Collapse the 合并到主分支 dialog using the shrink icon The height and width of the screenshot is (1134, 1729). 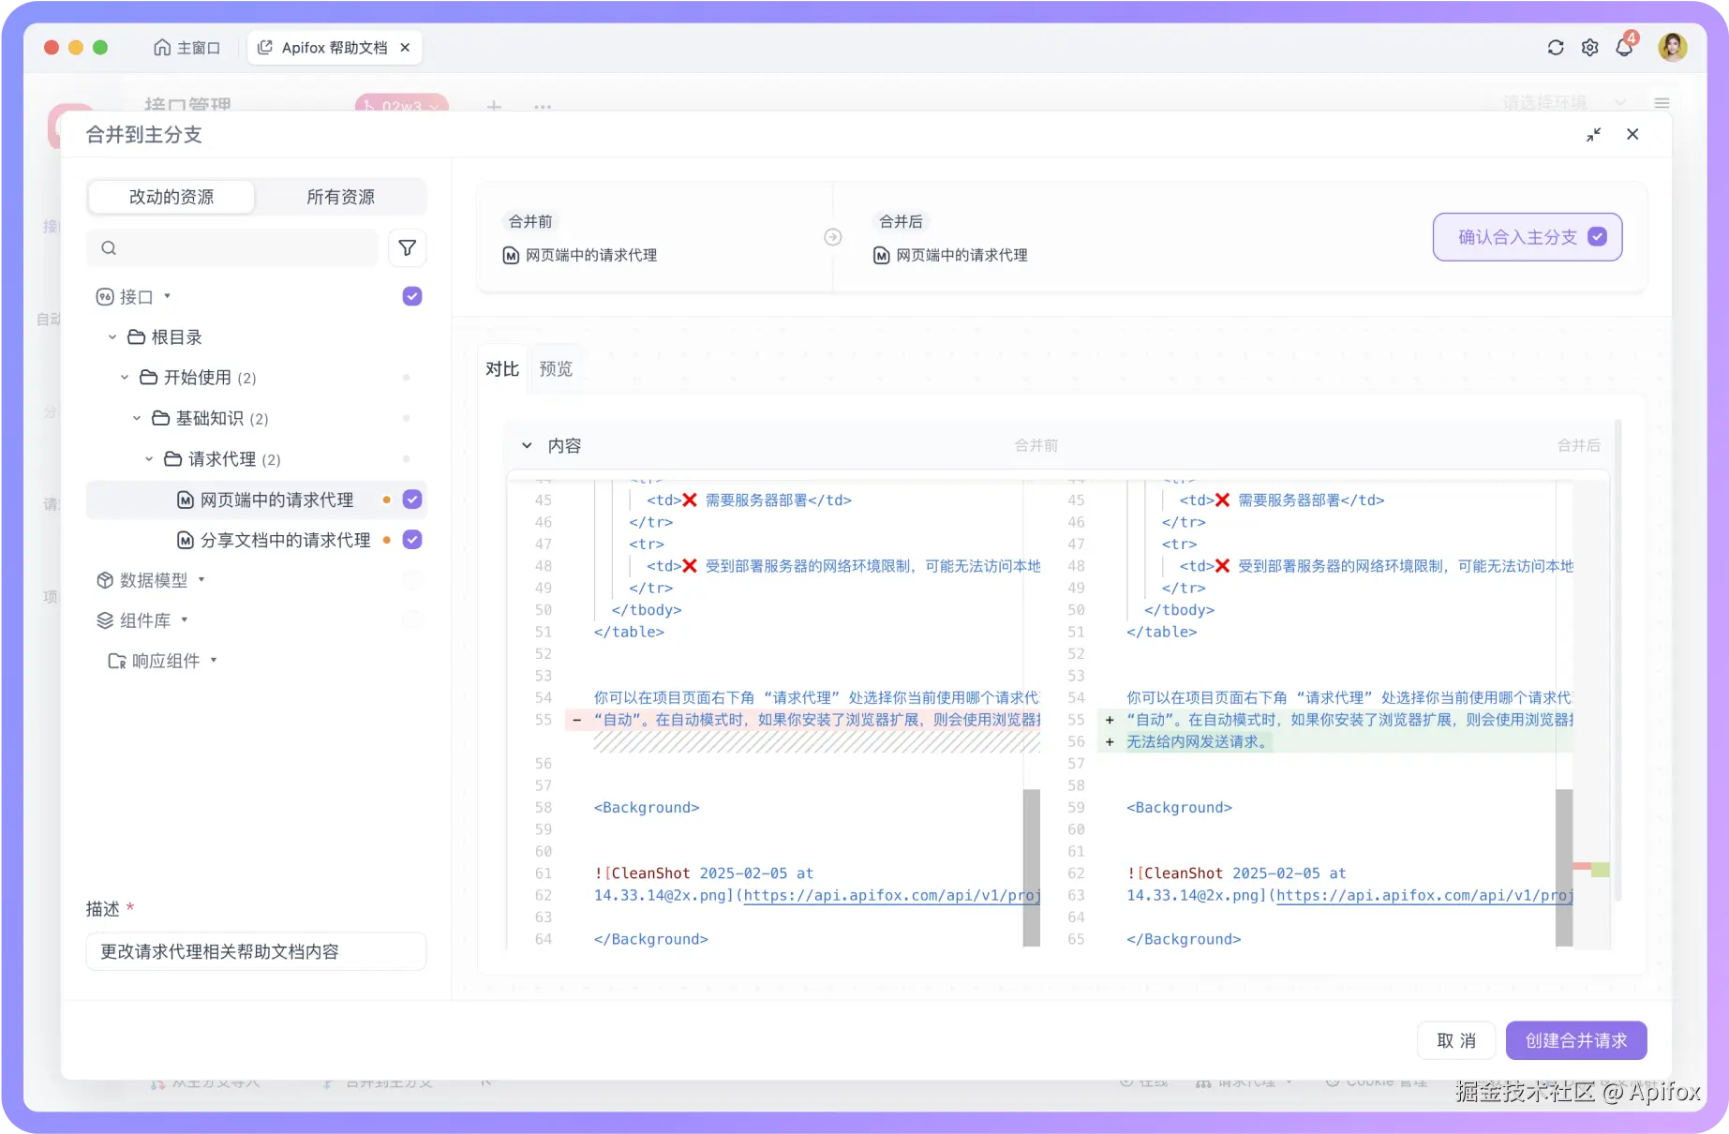[1593, 134]
